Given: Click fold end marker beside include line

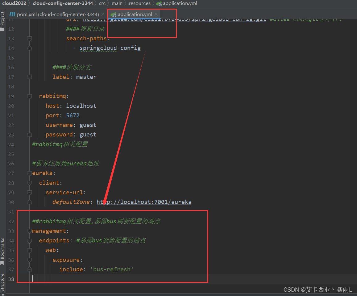Looking at the screenshot, I should [29, 270].
